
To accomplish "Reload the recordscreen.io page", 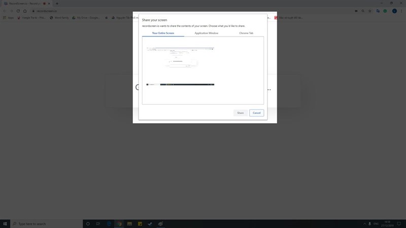I will [x=18, y=11].
